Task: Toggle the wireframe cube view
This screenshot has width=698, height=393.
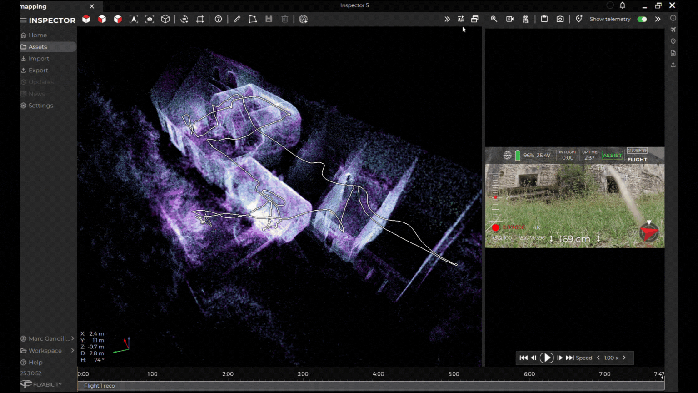Action: [x=165, y=19]
